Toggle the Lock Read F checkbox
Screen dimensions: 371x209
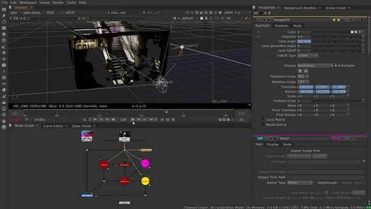tap(288, 193)
